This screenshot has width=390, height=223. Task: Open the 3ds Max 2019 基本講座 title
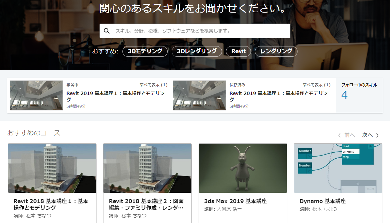[x=235, y=201]
